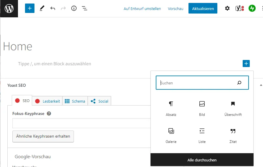This screenshot has width=263, height=167.
Task: Redo the change
Action: coord(63,8)
